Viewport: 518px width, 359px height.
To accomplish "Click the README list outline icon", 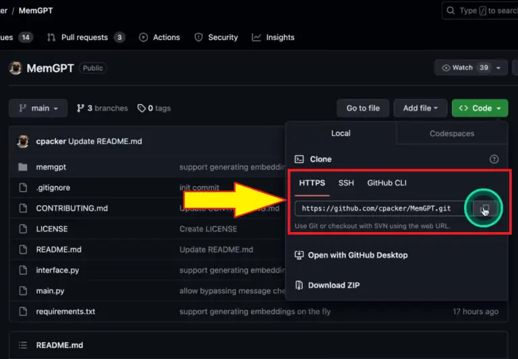I will [x=23, y=345].
